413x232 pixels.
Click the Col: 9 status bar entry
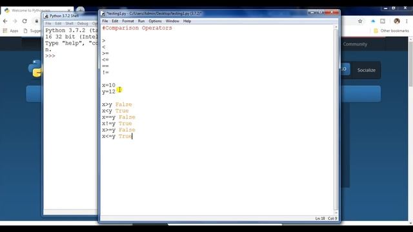pos(332,218)
